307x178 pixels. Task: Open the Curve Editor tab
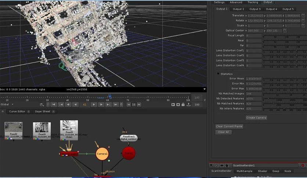(x=17, y=111)
